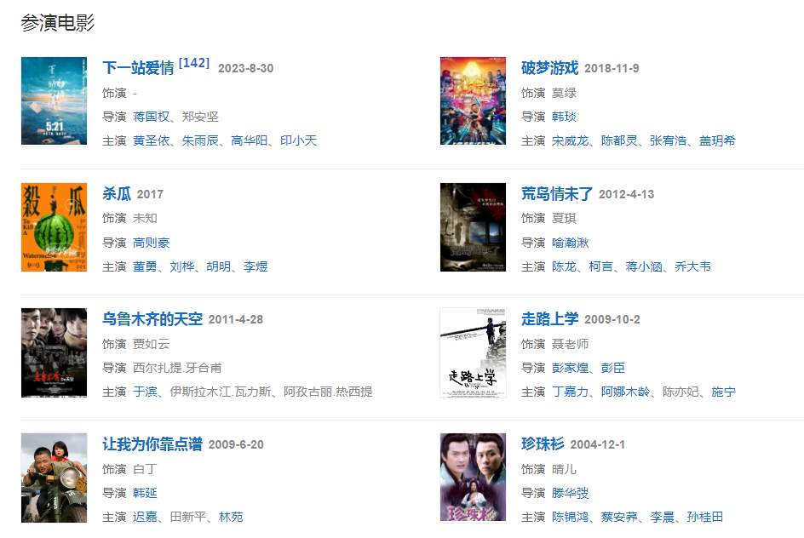Open actor 黄圣依's link

(x=151, y=141)
